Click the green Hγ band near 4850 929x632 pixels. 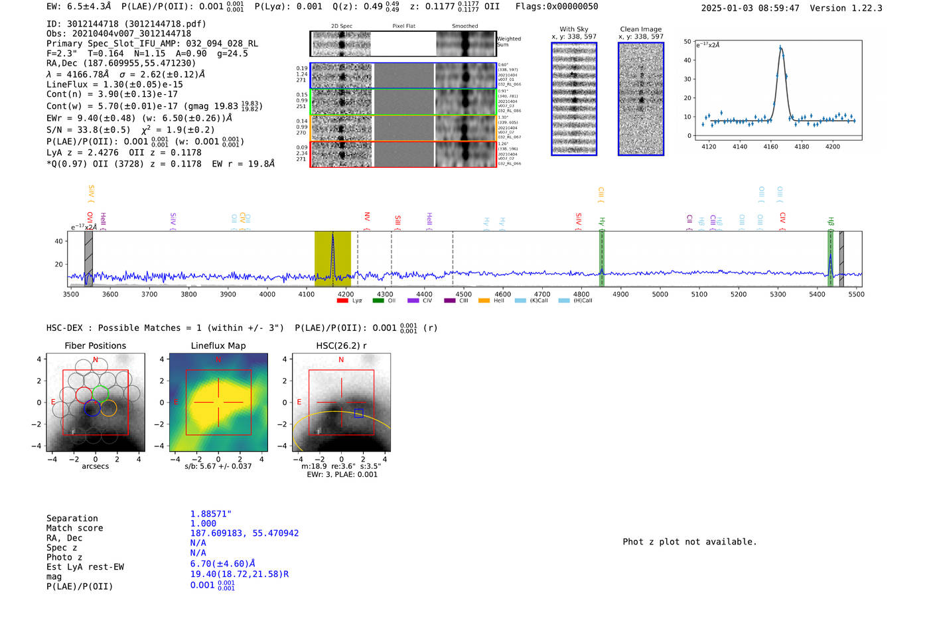(x=602, y=259)
